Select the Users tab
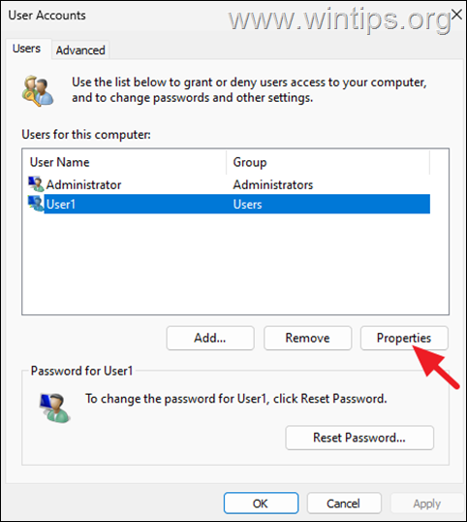 pyautogui.click(x=26, y=49)
